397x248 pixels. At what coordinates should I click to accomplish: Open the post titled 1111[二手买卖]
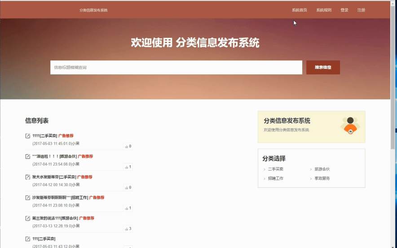[x=45, y=136]
